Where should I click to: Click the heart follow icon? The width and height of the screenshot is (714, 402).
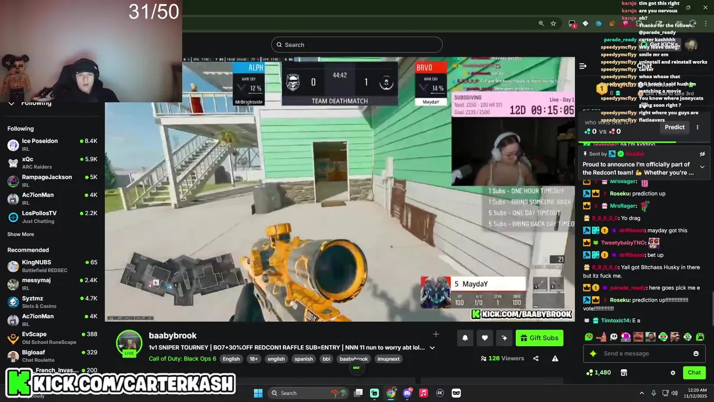pyautogui.click(x=485, y=338)
